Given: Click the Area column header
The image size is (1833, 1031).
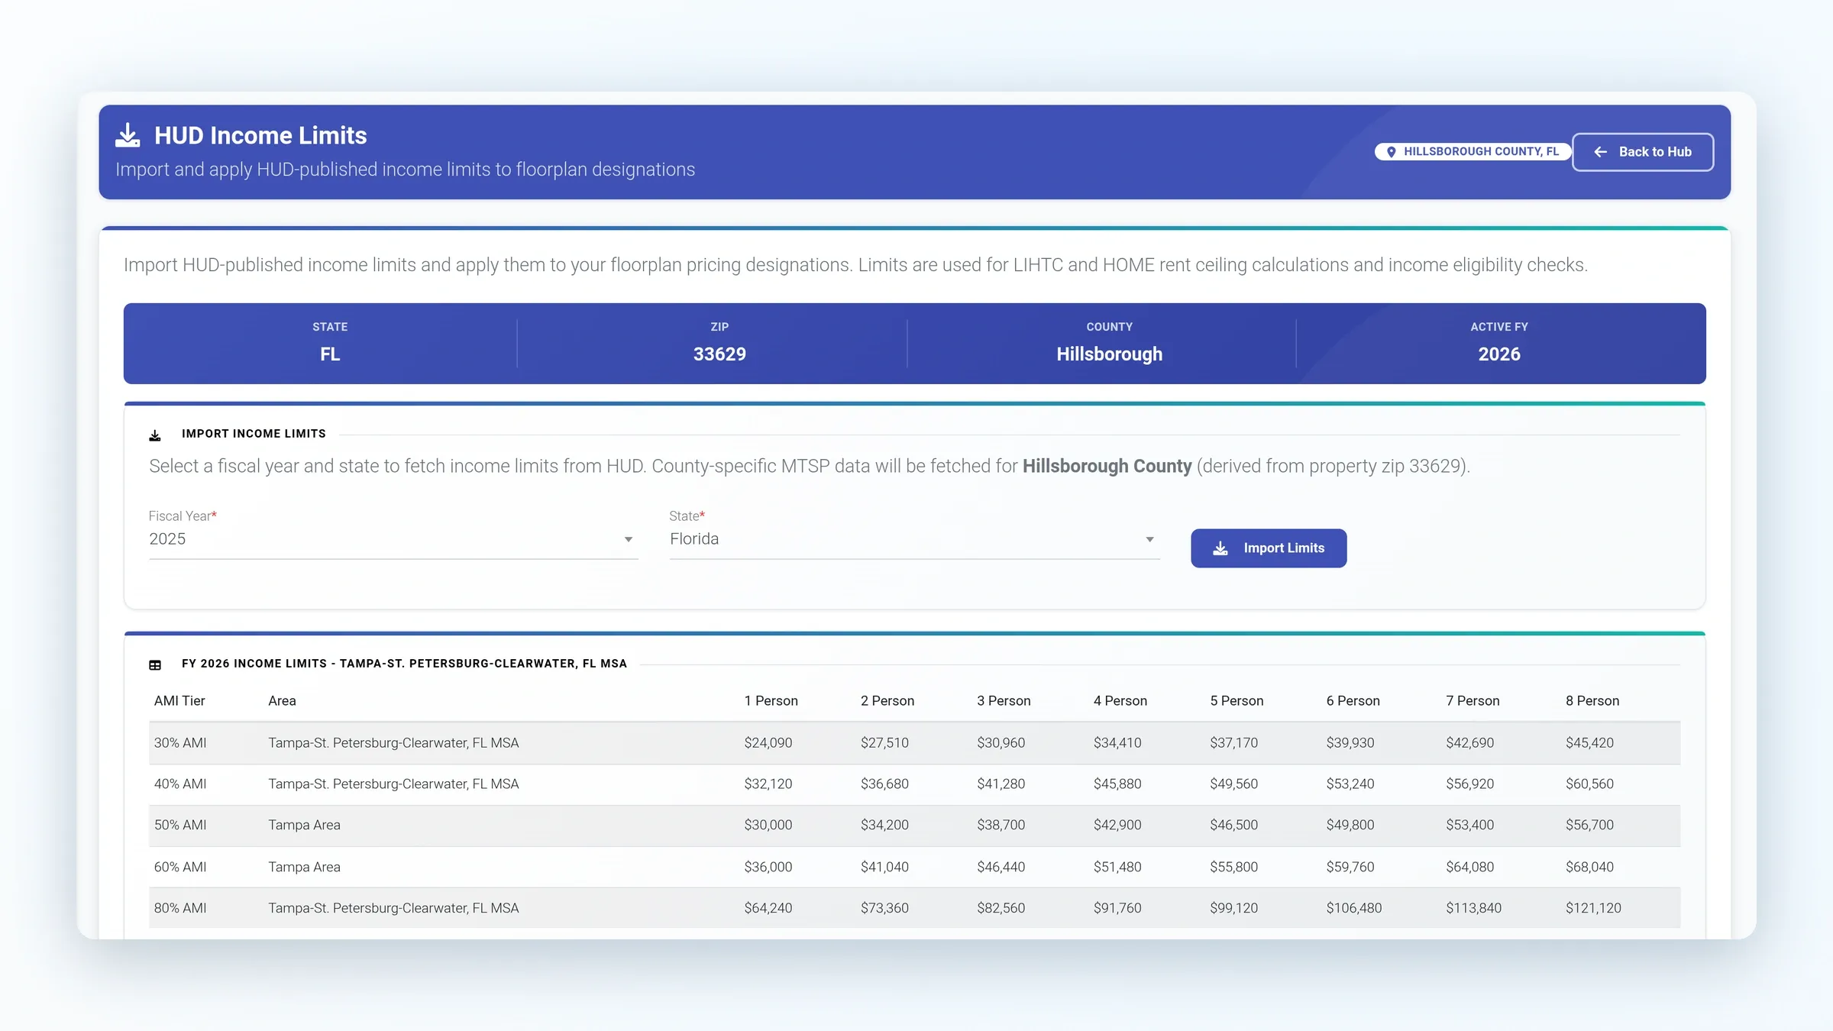Looking at the screenshot, I should point(282,701).
